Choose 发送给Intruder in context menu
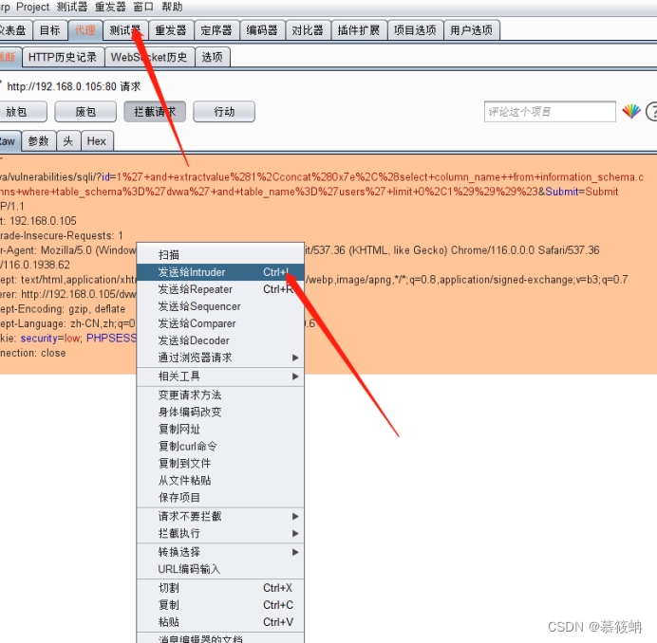 [220, 272]
